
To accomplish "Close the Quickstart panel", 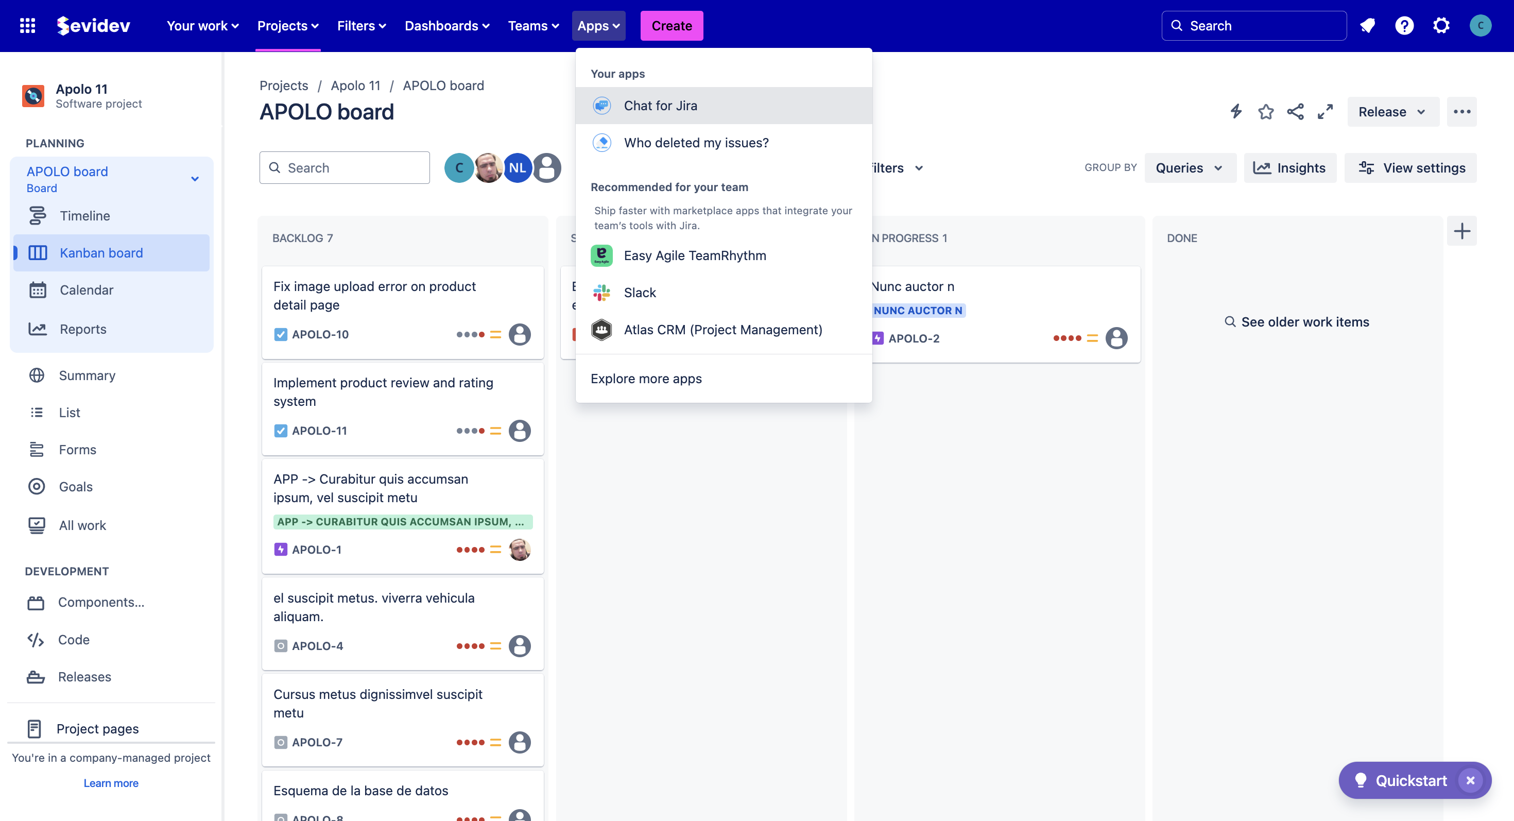I will coord(1470,780).
